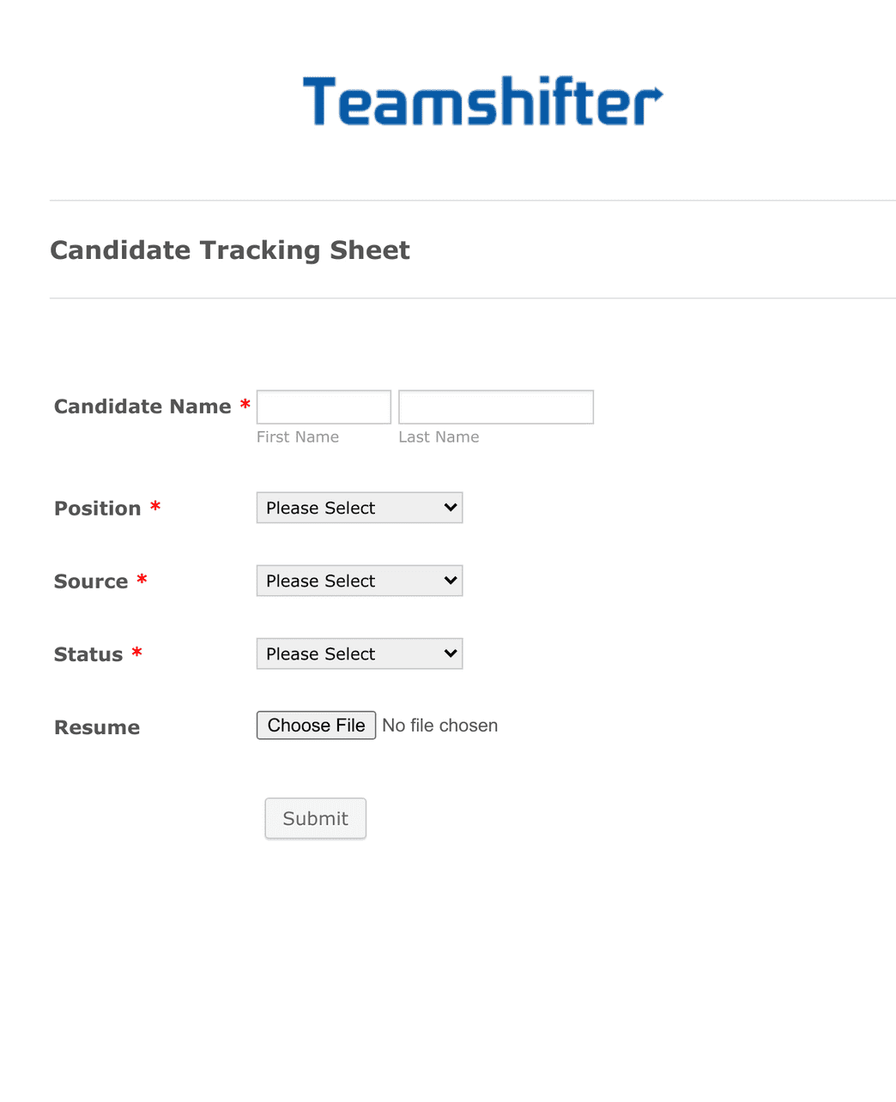Open the Position dropdown
Image resolution: width=896 pixels, height=1102 pixels.
click(359, 508)
